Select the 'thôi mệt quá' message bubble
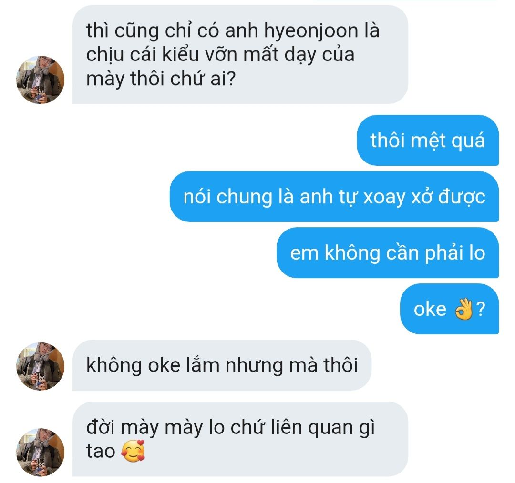Image resolution: width=515 pixels, height=483 pixels. click(428, 140)
